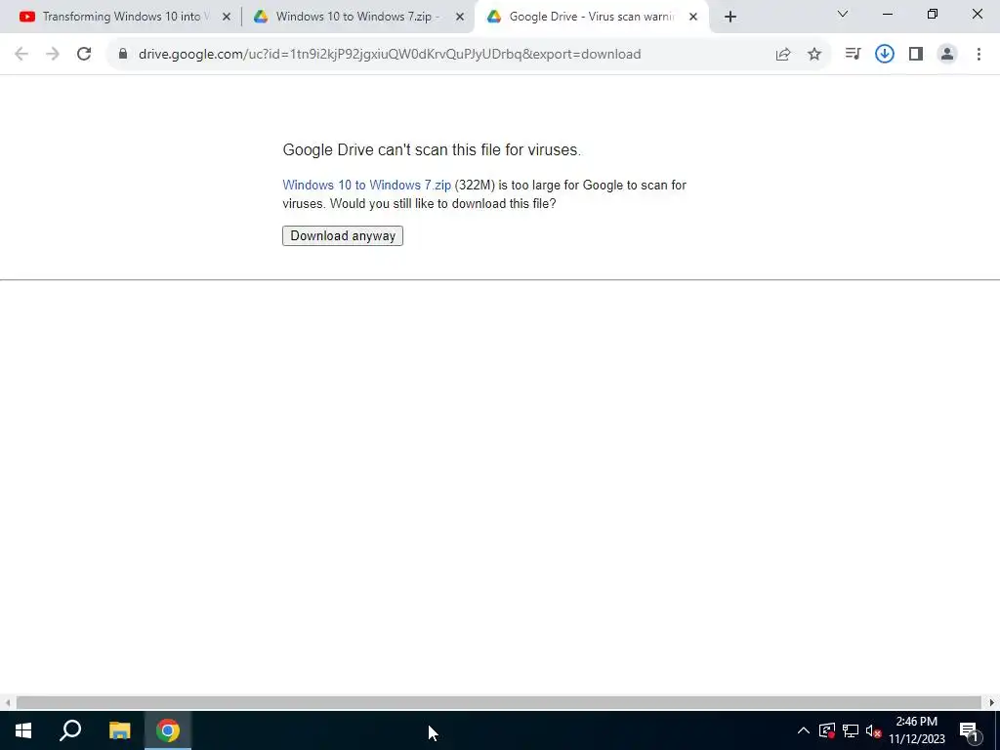1000x750 pixels.
Task: Open network status tray icon
Action: 851,730
